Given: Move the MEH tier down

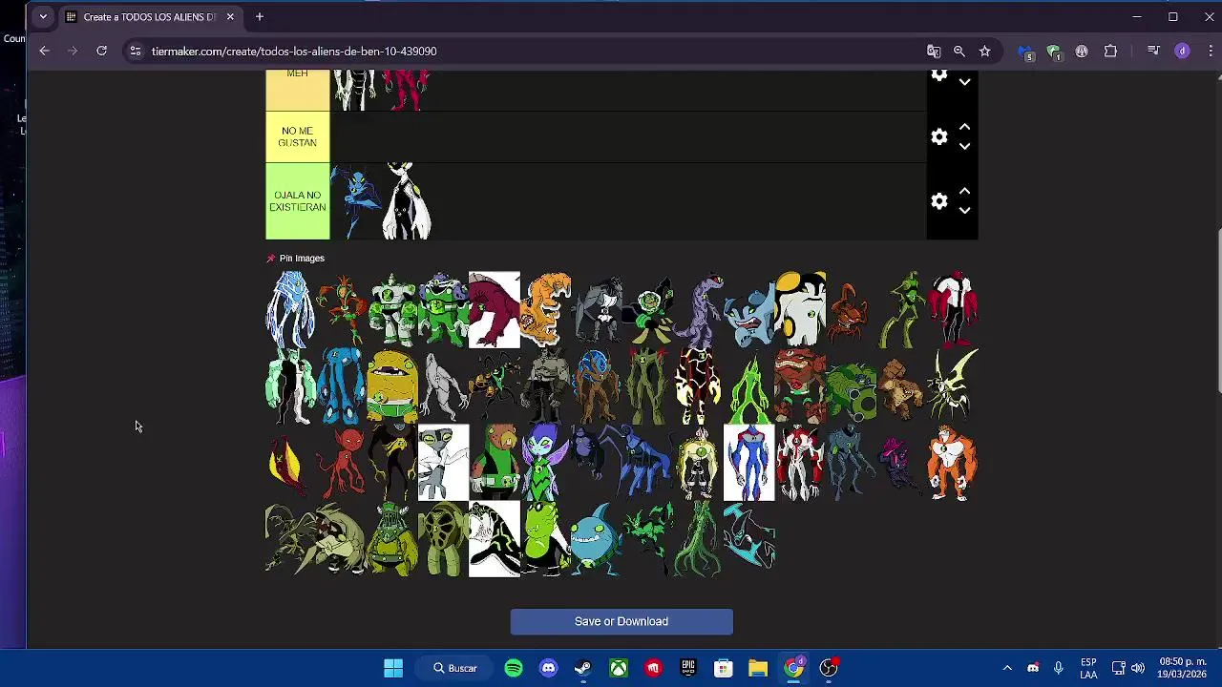Looking at the screenshot, I should 964,83.
